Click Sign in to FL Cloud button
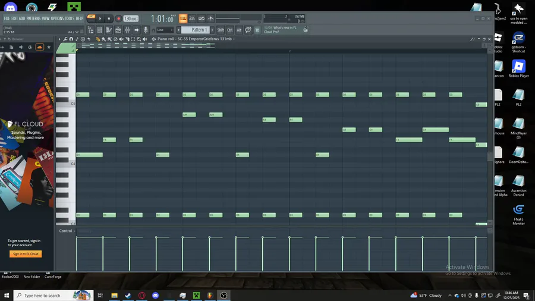The width and height of the screenshot is (535, 301). pyautogui.click(x=26, y=254)
